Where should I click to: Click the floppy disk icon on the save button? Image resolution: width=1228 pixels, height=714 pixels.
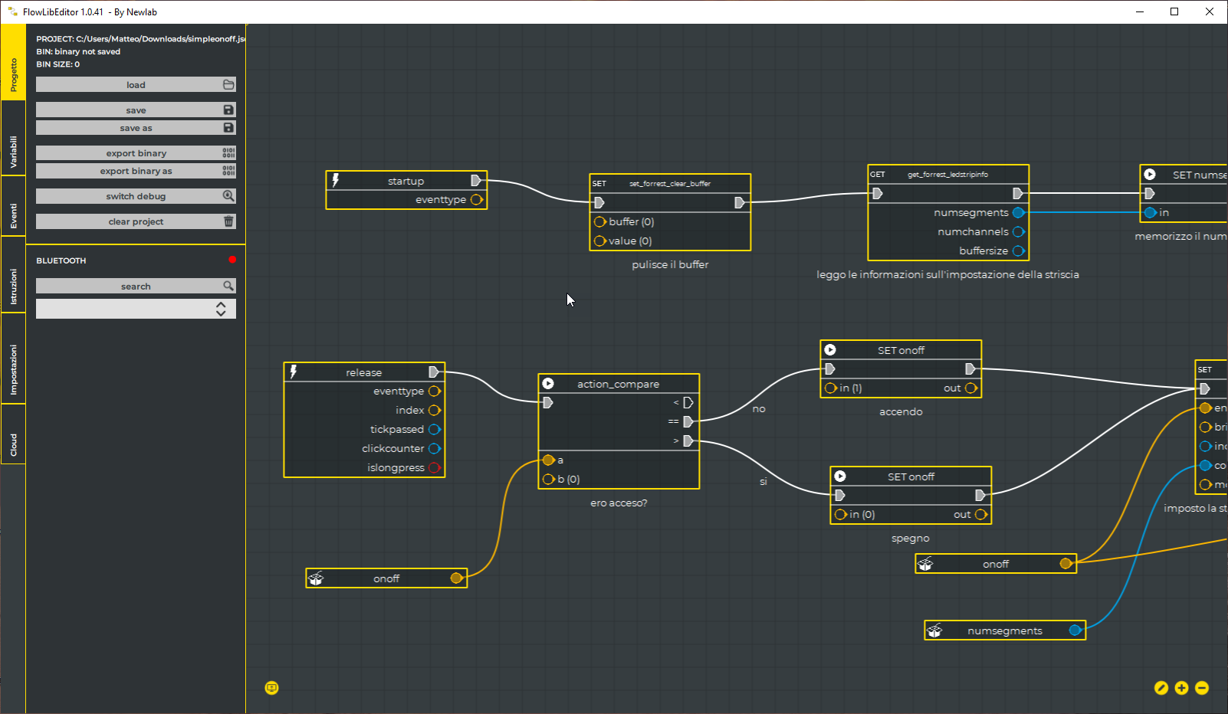(x=228, y=110)
